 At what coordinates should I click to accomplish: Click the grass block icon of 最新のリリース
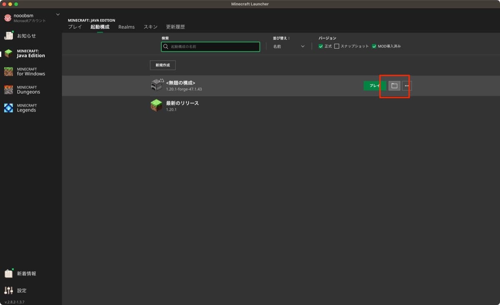point(156,105)
